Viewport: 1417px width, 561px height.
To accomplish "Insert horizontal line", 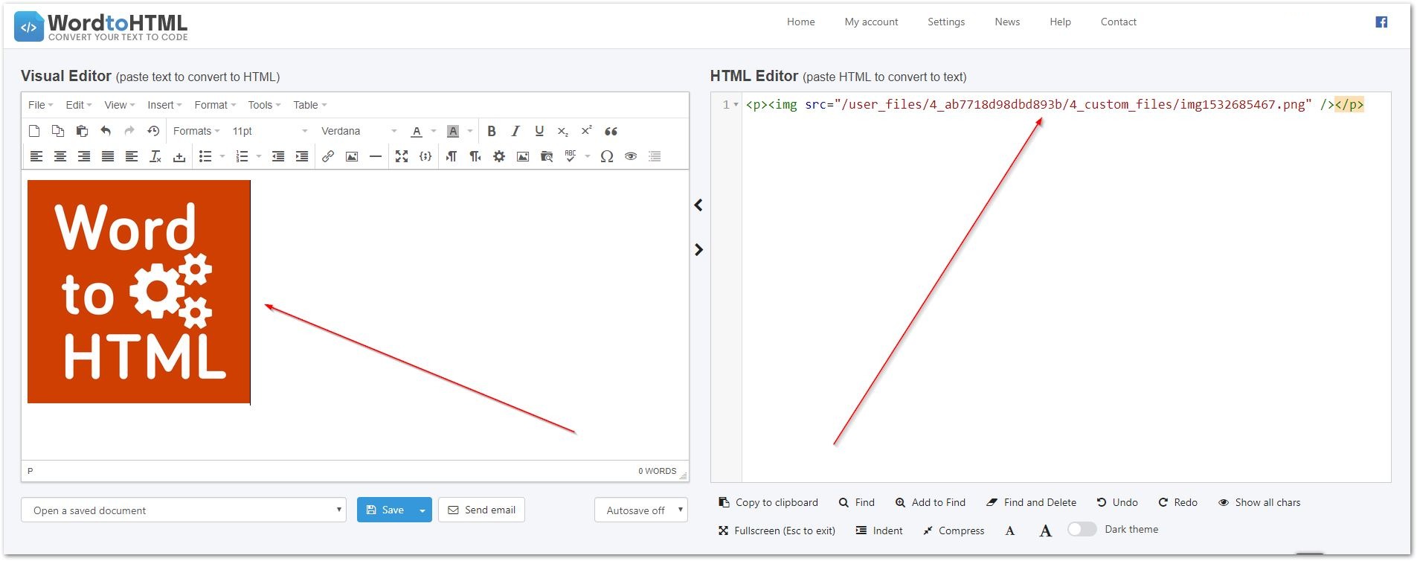I will tap(376, 156).
